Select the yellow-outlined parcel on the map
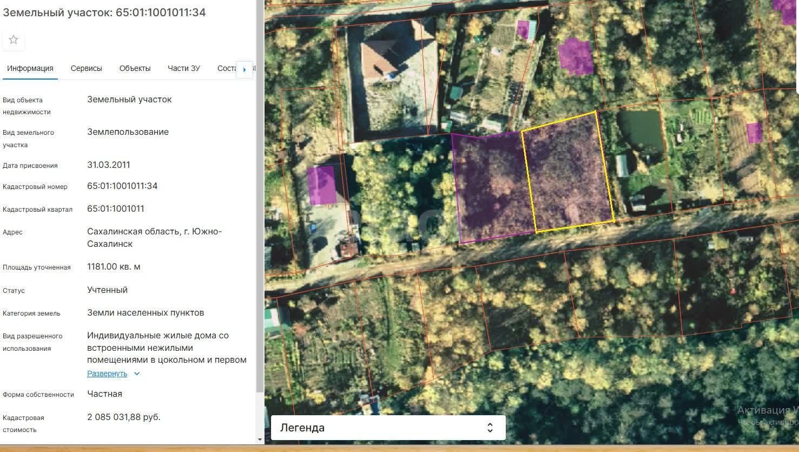The height and width of the screenshot is (452, 799). coord(568,173)
